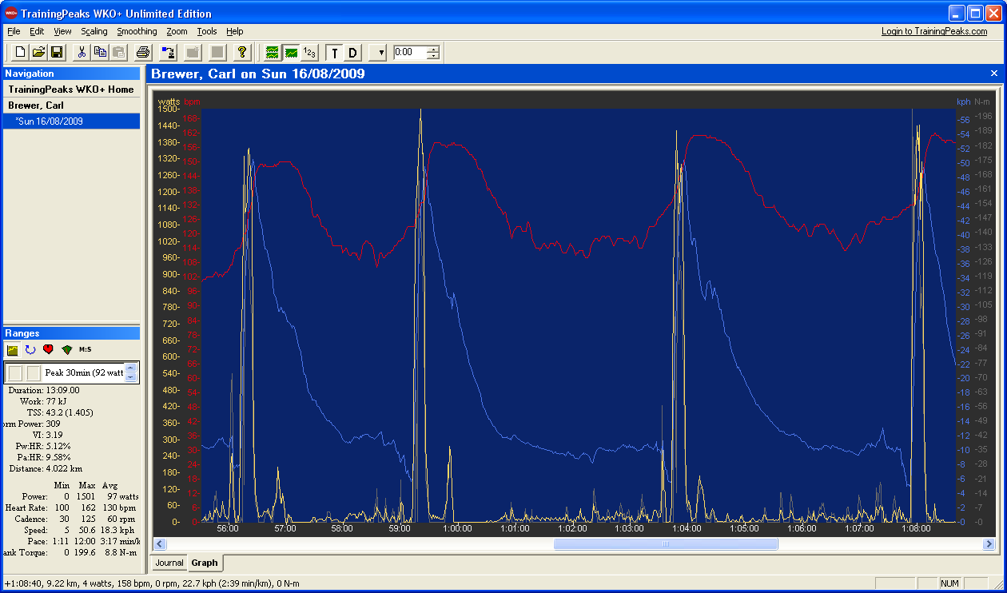Screen dimensions: 1007x593
Task: Open the Smoothing menu
Action: tap(137, 31)
